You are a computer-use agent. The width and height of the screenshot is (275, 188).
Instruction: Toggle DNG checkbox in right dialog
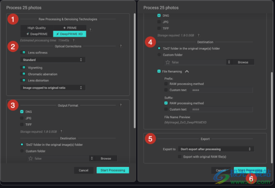tap(159, 15)
